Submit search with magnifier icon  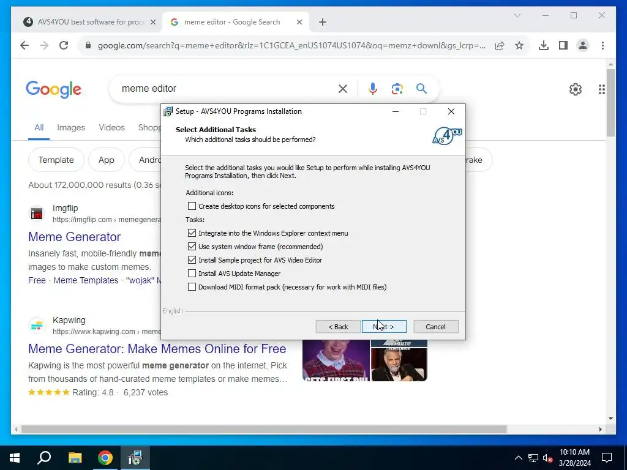[421, 89]
